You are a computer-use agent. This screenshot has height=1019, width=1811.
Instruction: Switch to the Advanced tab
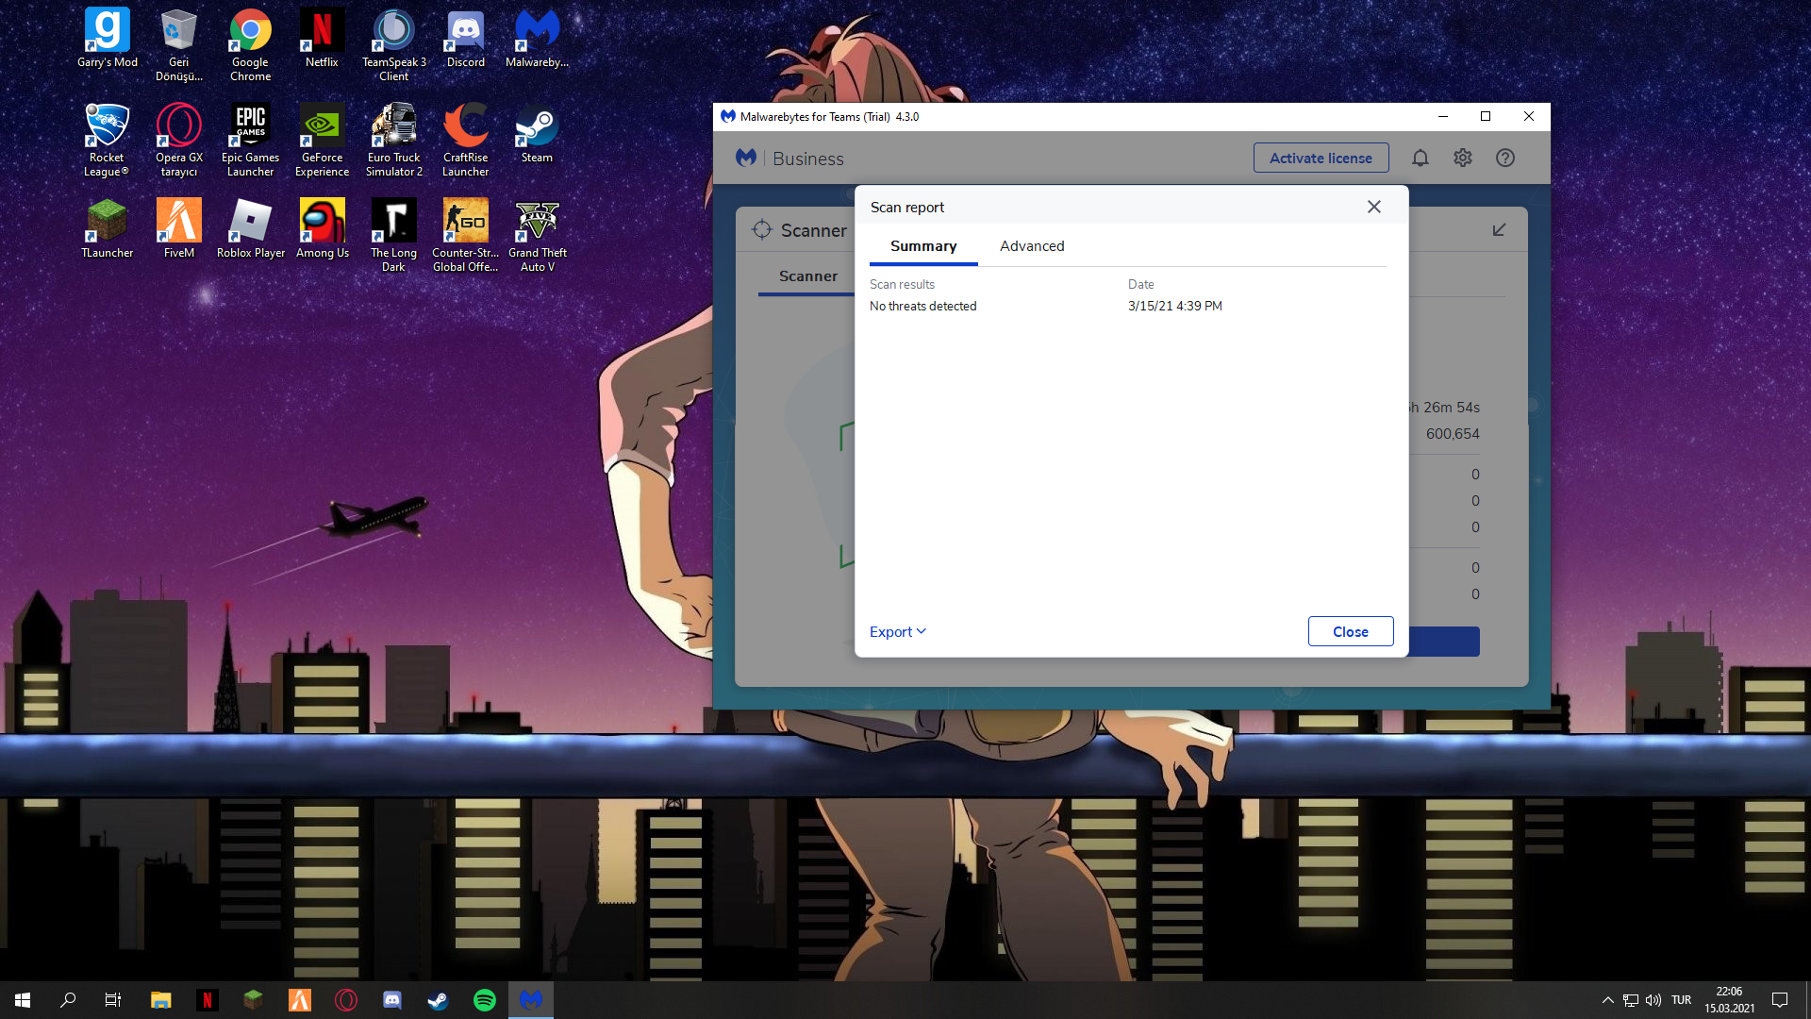[1031, 245]
